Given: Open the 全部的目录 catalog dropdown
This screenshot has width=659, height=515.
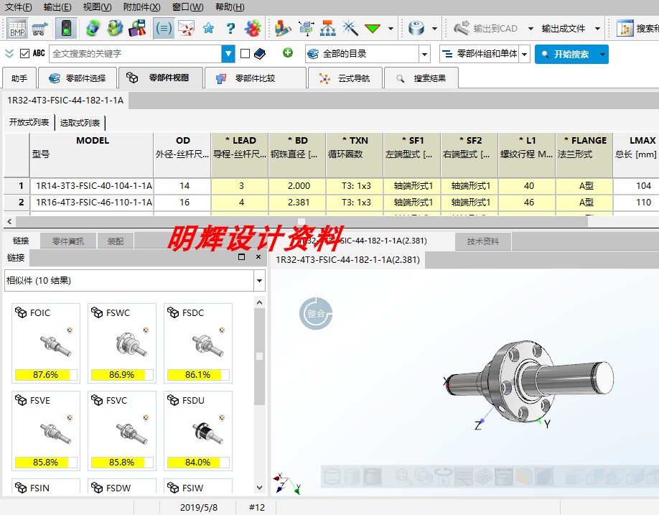Looking at the screenshot, I should pos(424,55).
